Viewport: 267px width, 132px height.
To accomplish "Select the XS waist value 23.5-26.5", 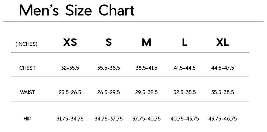I will tap(70, 92).
